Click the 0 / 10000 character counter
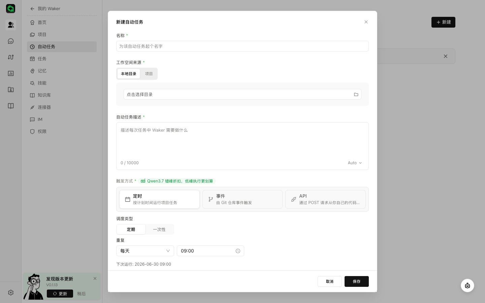This screenshot has height=303, width=485. click(x=130, y=163)
